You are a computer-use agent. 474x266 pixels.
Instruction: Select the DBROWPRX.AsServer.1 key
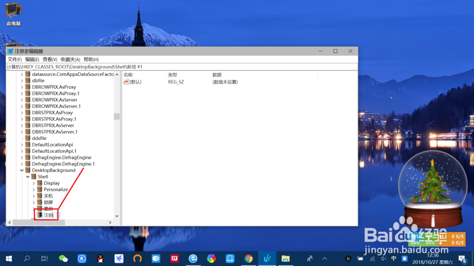[56, 106]
